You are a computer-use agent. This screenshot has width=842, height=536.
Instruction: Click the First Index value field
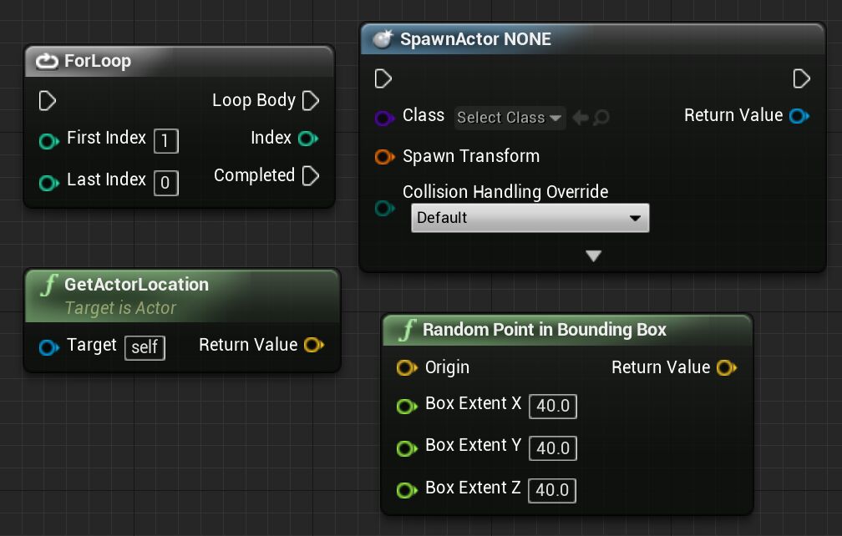[x=165, y=140]
